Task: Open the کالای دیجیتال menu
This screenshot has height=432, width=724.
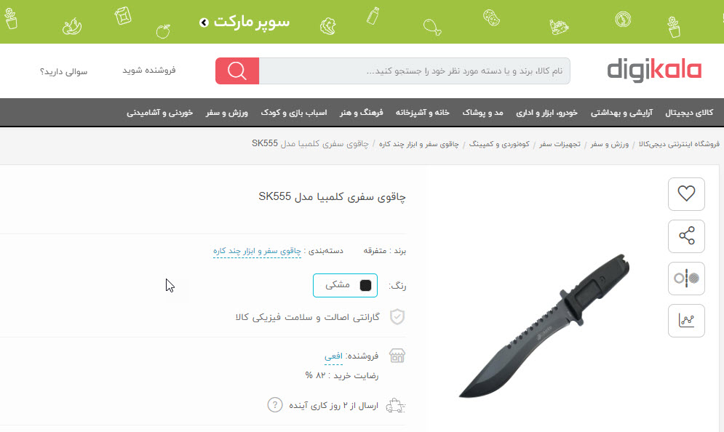Action: click(x=689, y=112)
